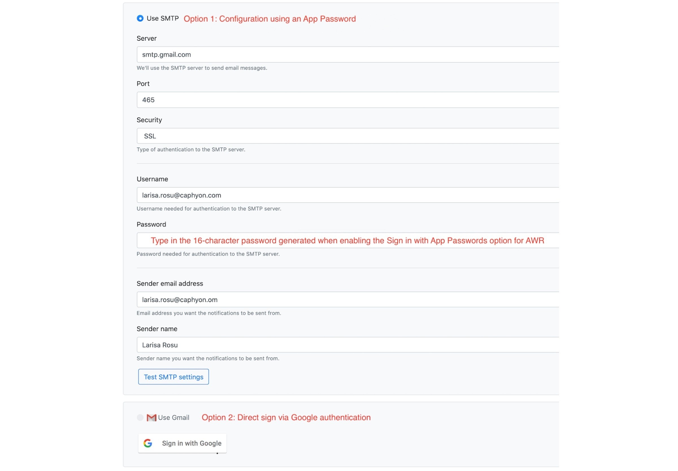
Task: Click the Use SMTP label text
Action: (163, 18)
